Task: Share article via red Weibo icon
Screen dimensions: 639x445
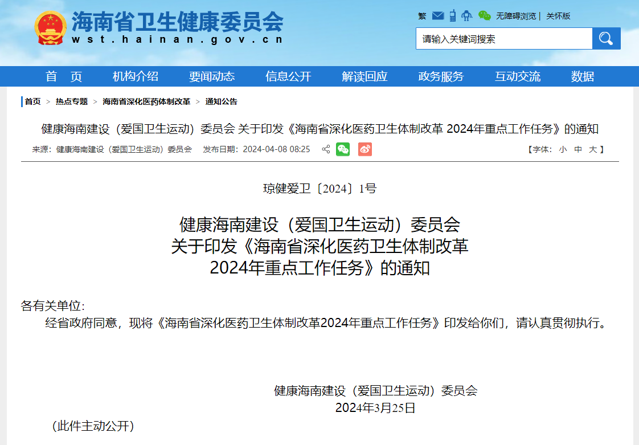Action: tap(364, 149)
